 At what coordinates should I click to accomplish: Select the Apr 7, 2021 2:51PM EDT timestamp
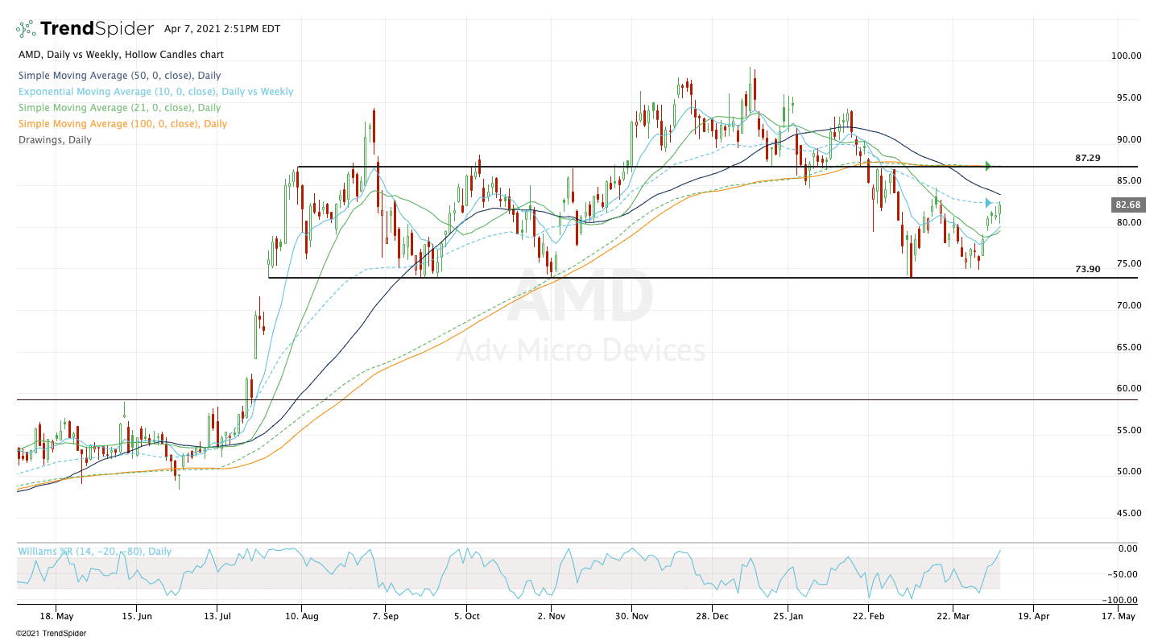tap(222, 29)
